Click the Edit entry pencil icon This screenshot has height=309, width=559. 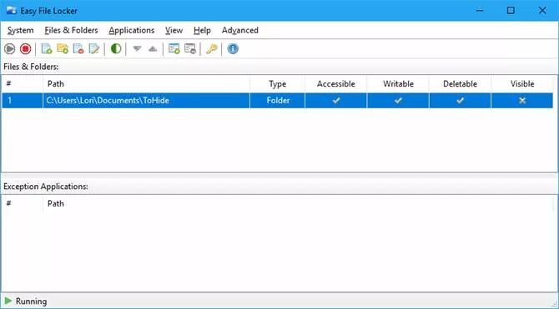click(94, 49)
